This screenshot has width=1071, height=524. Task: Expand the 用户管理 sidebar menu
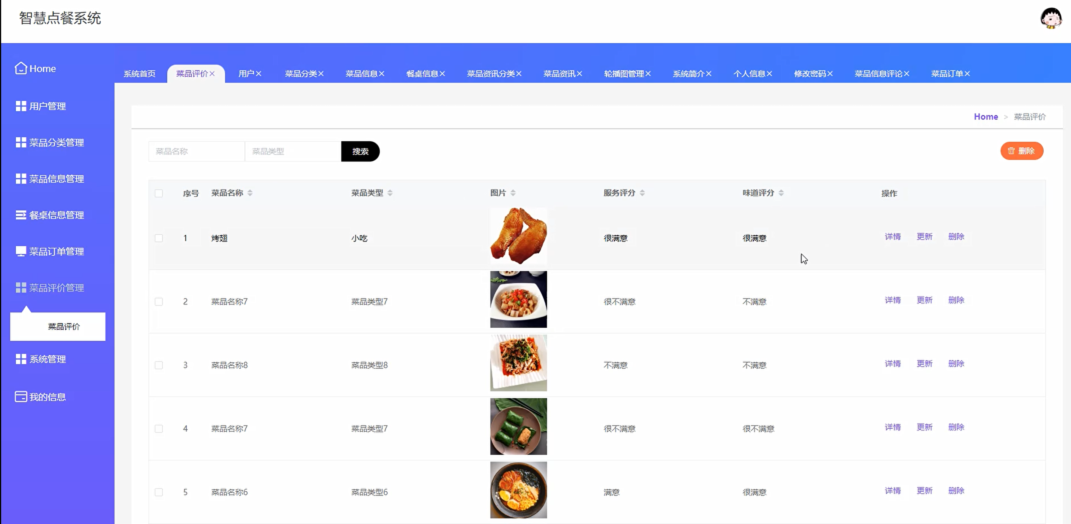click(47, 106)
